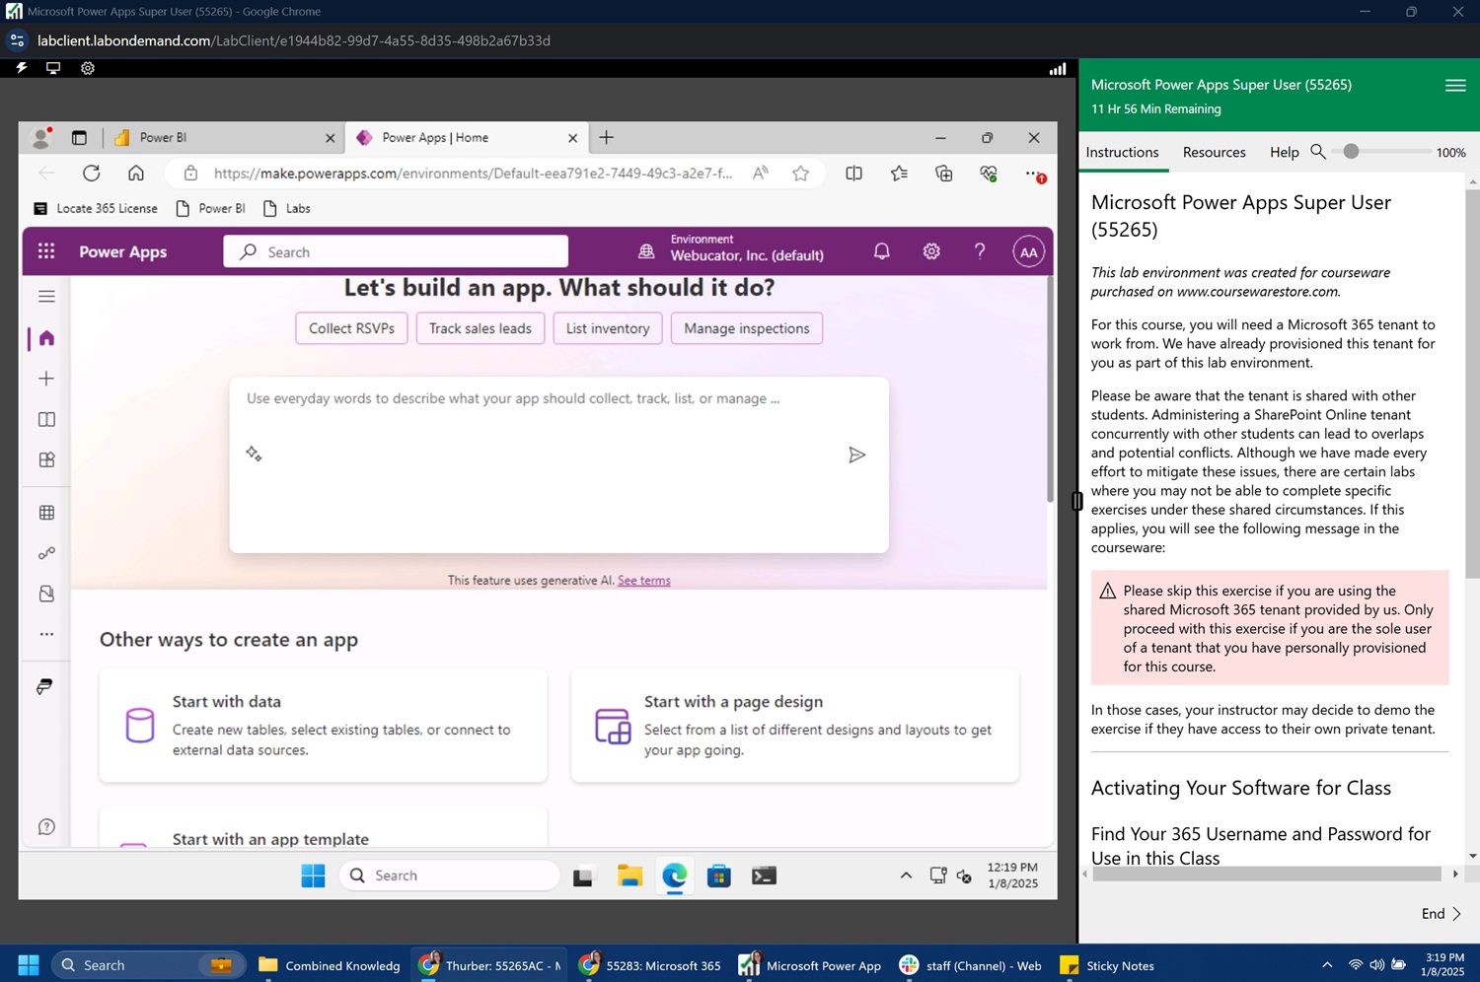Click the Create plus icon in sidebar

tap(46, 379)
